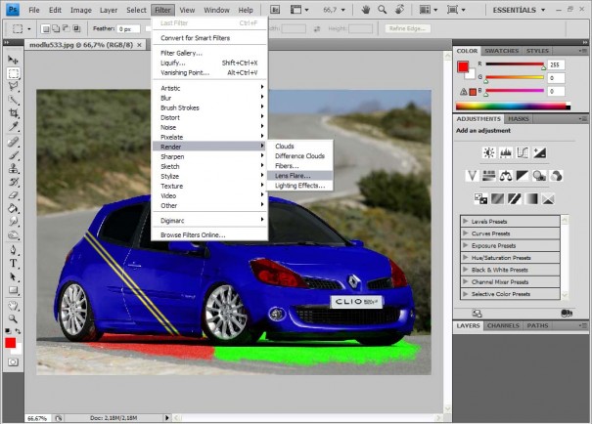This screenshot has height=424, width=592.
Task: Click the Feather input field
Action: [128, 28]
